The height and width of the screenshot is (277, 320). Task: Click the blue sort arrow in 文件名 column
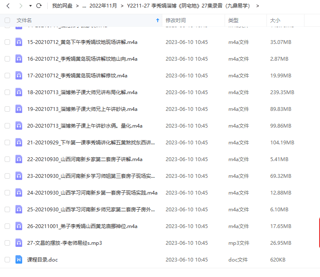(157, 20)
